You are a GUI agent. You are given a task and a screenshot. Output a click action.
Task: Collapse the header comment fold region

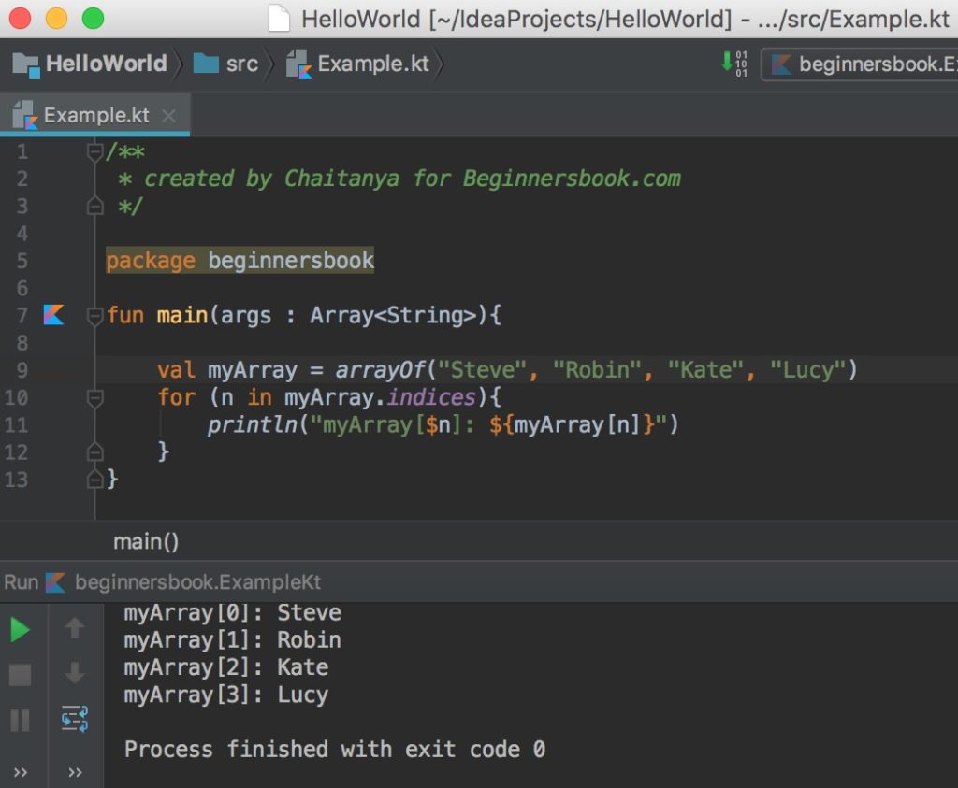click(94, 151)
